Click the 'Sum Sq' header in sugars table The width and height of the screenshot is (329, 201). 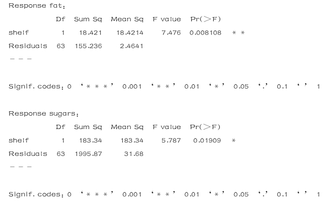pyautogui.click(x=88, y=127)
